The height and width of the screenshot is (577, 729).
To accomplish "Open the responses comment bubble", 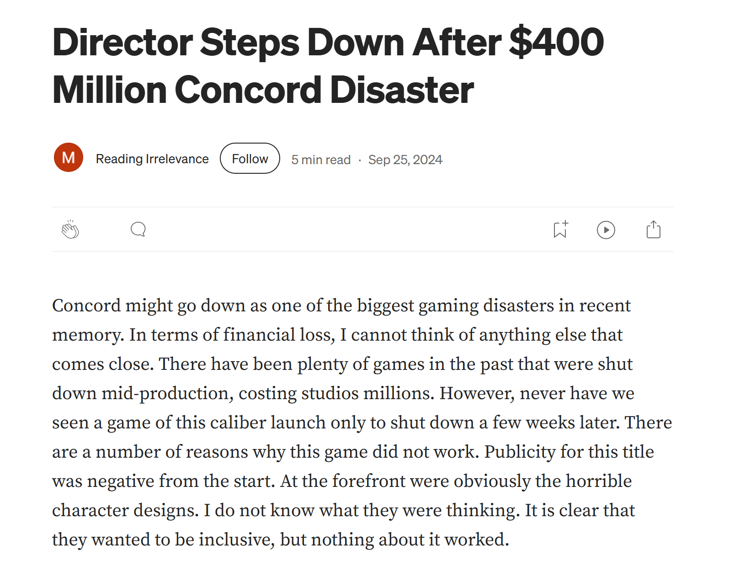I will click(138, 229).
